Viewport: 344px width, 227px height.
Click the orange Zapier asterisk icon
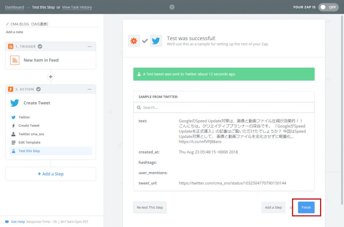pyautogui.click(x=134, y=41)
